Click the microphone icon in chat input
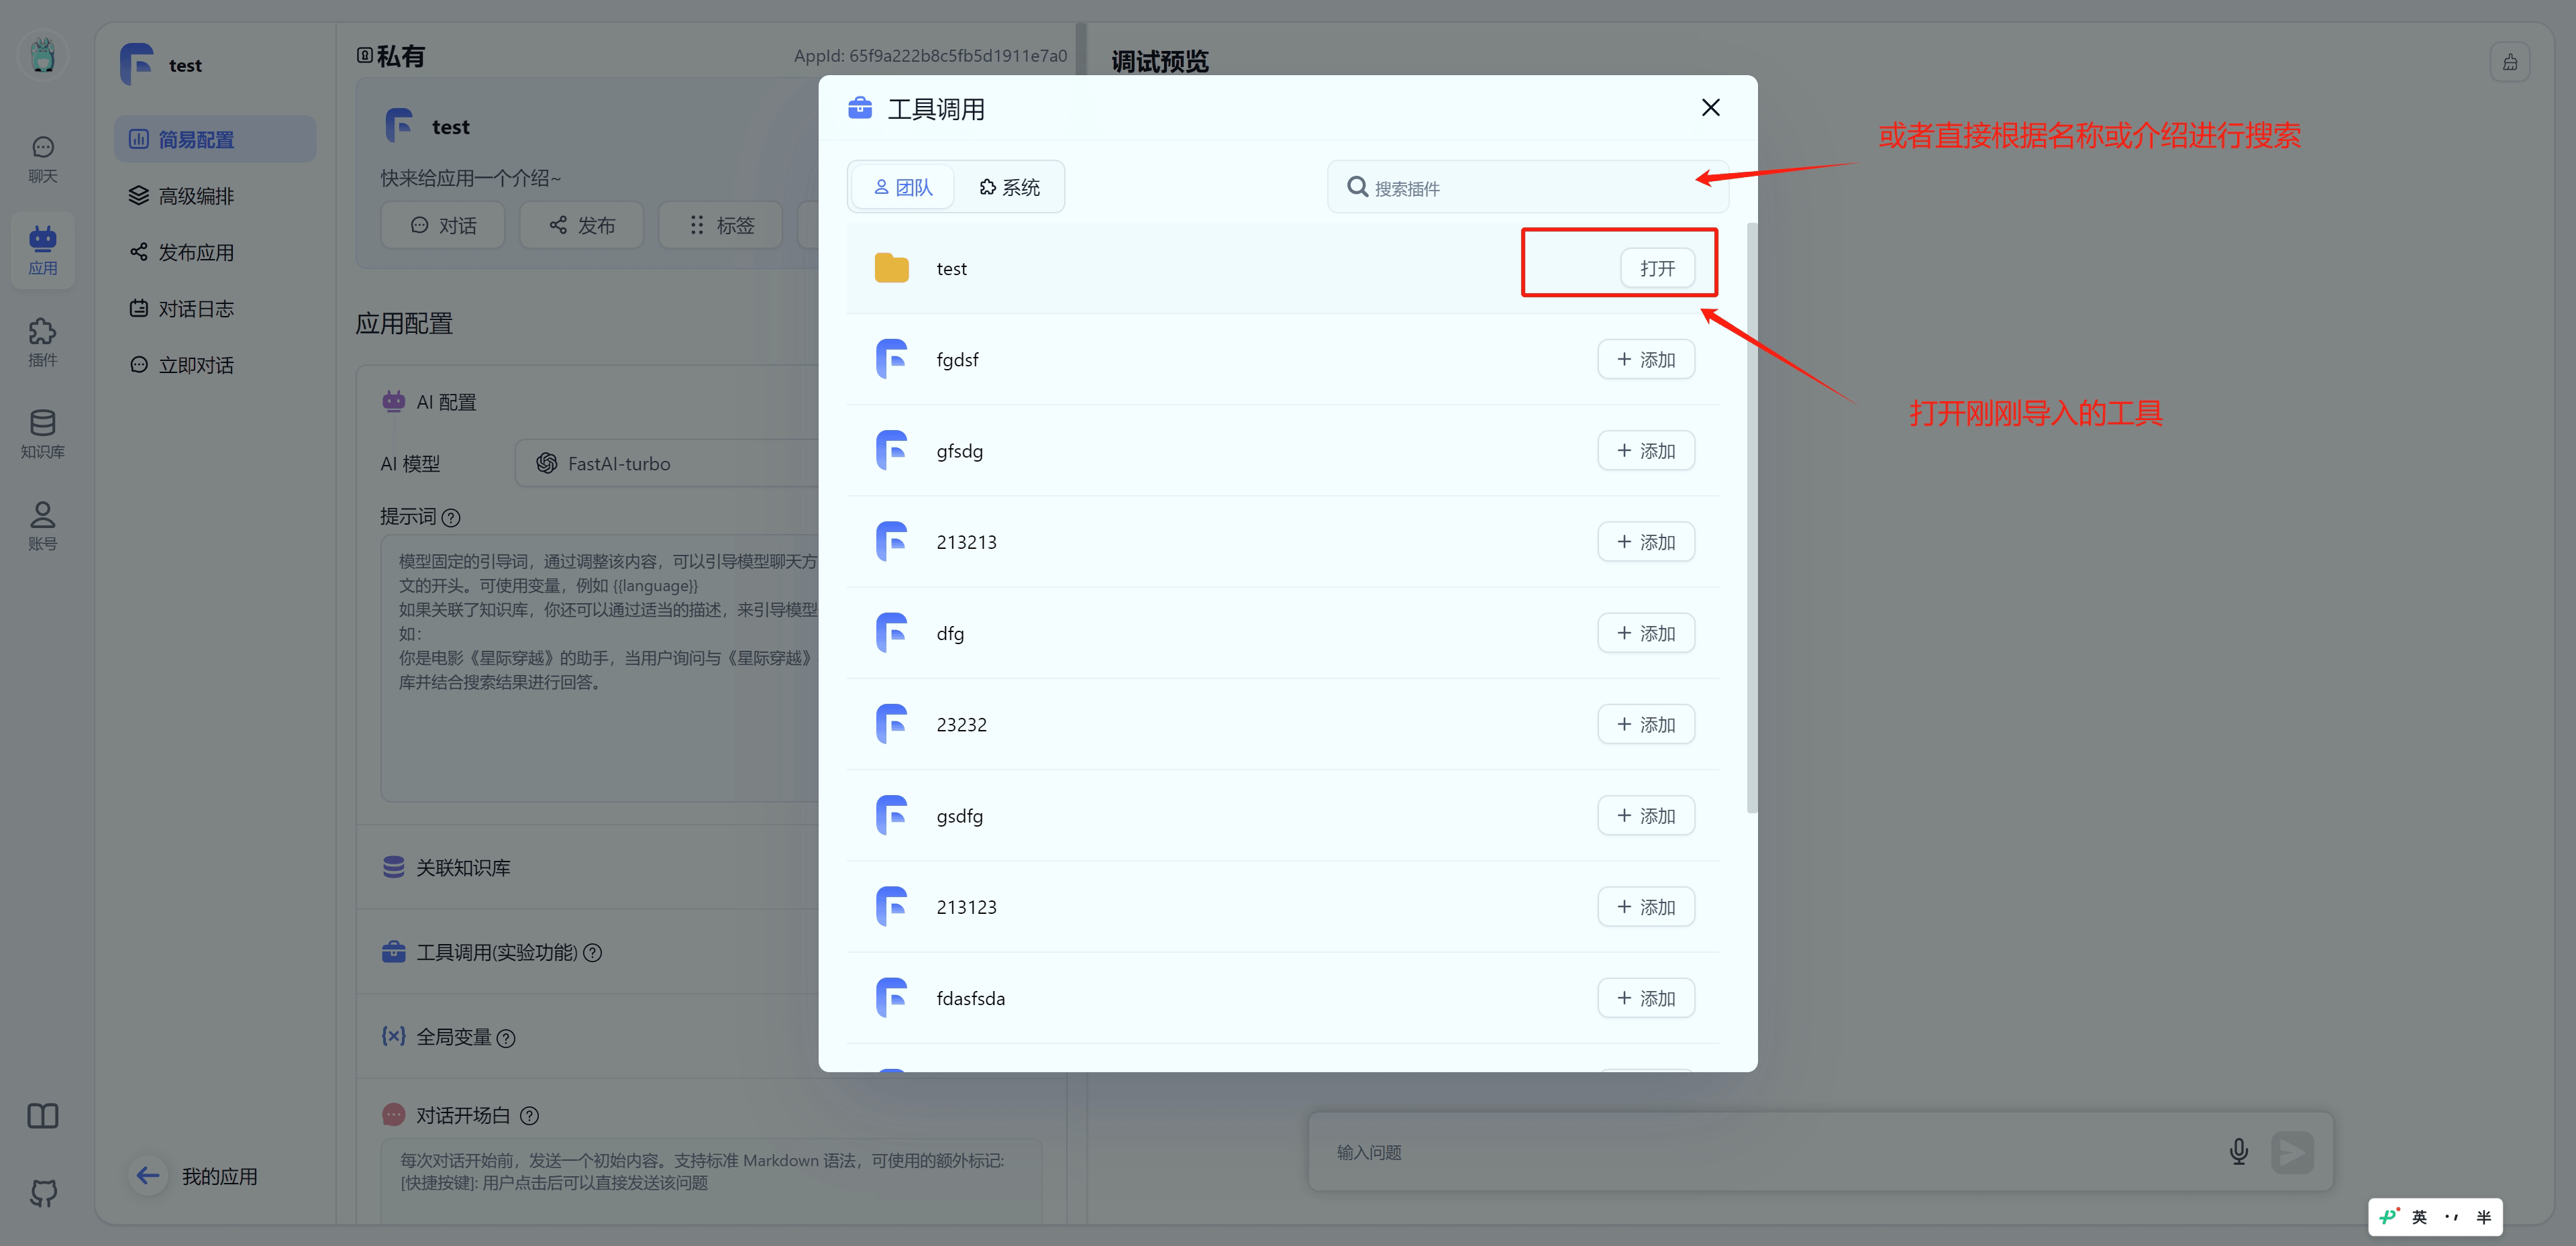The image size is (2576, 1246). coord(2238,1152)
